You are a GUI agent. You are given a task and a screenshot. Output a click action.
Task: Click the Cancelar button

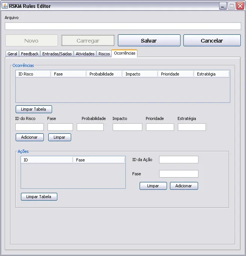[x=212, y=40]
